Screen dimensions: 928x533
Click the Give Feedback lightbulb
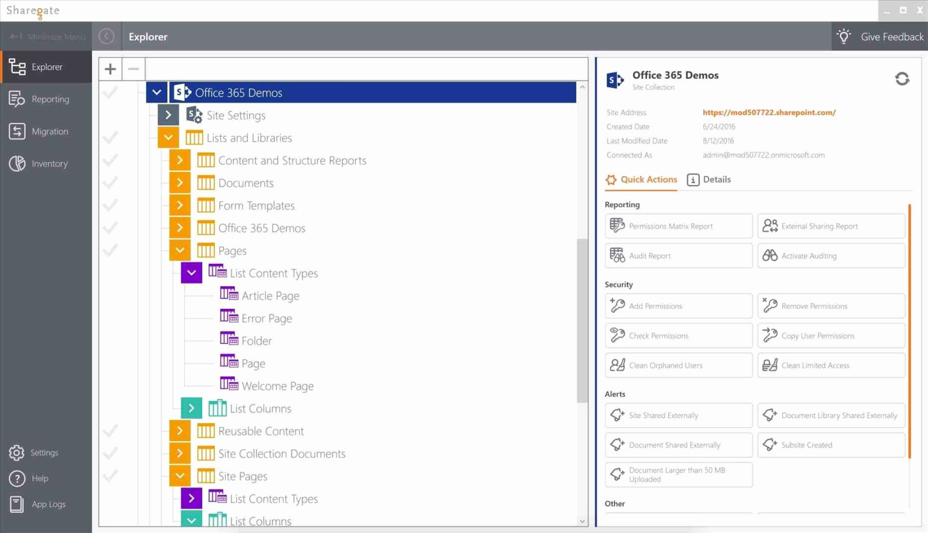(843, 36)
